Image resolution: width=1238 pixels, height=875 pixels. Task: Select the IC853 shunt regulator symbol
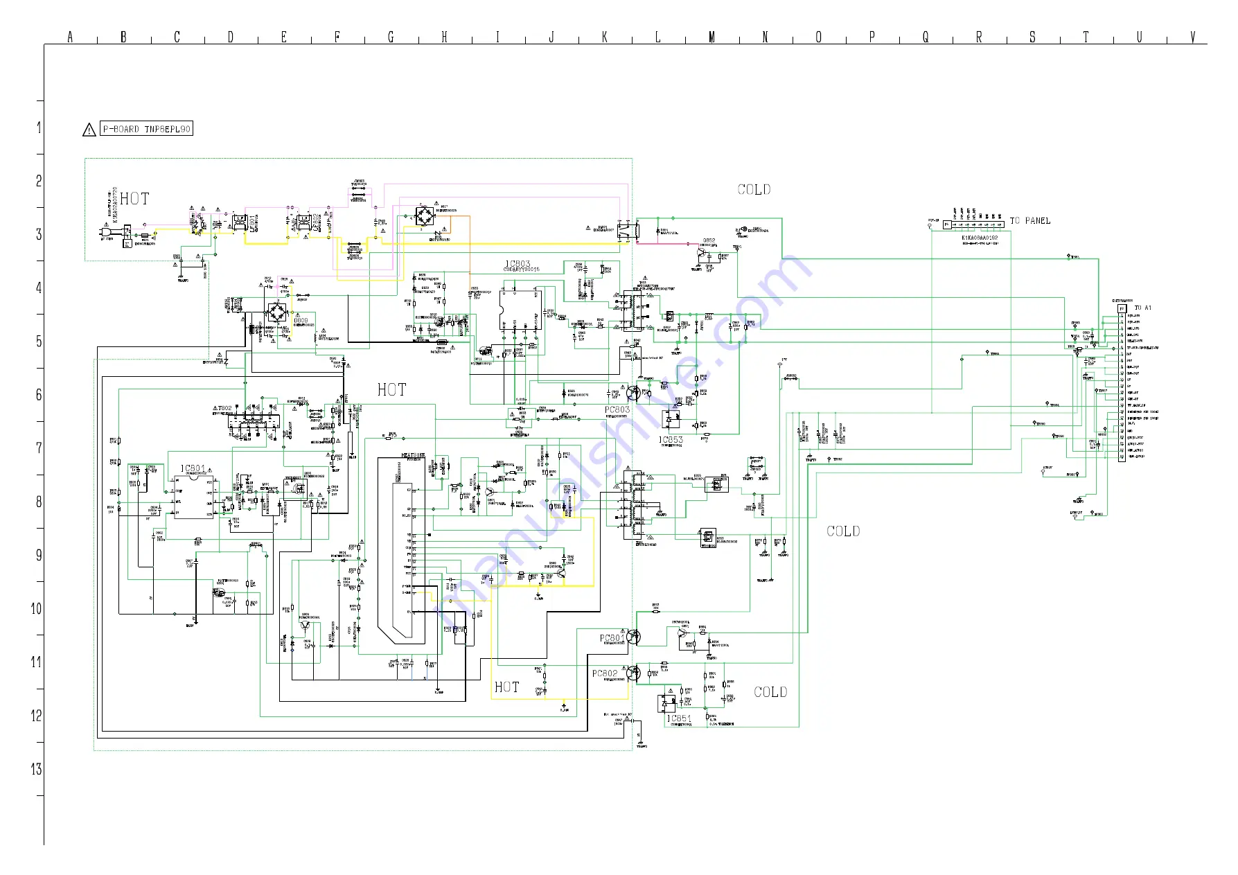671,420
